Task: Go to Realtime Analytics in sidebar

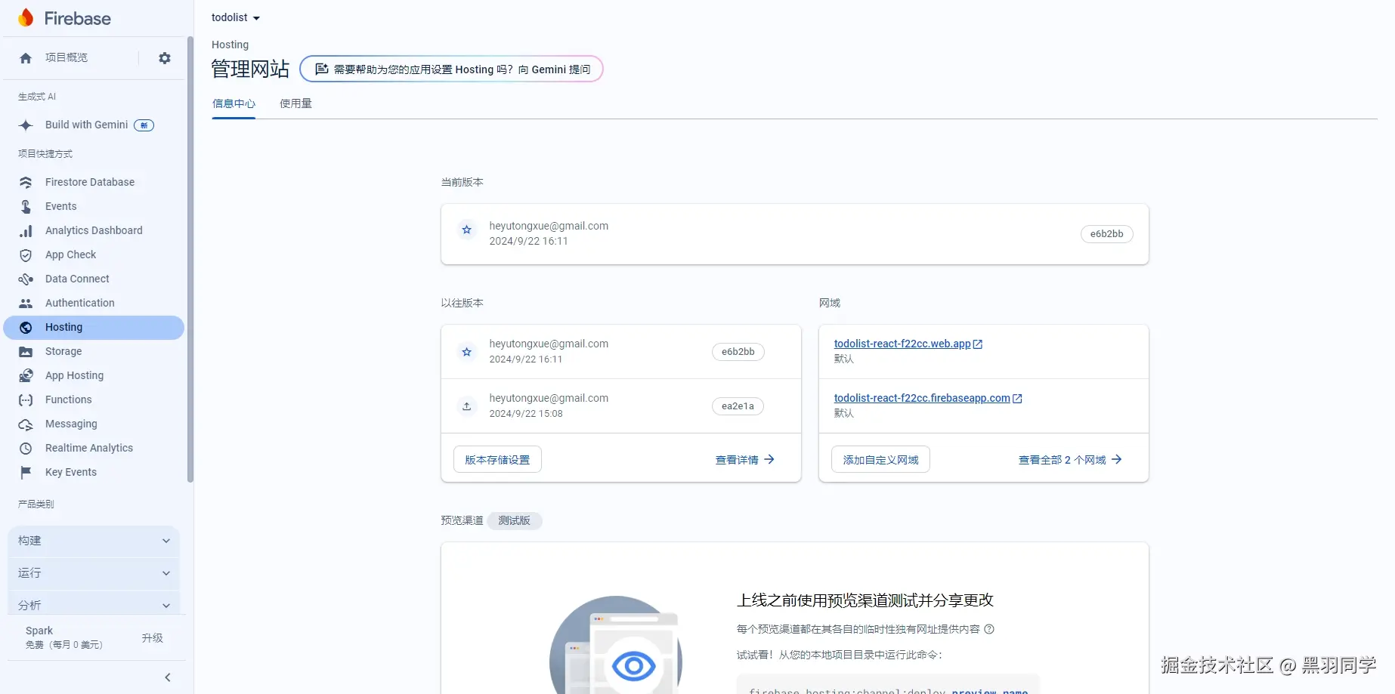Action: [x=94, y=449]
